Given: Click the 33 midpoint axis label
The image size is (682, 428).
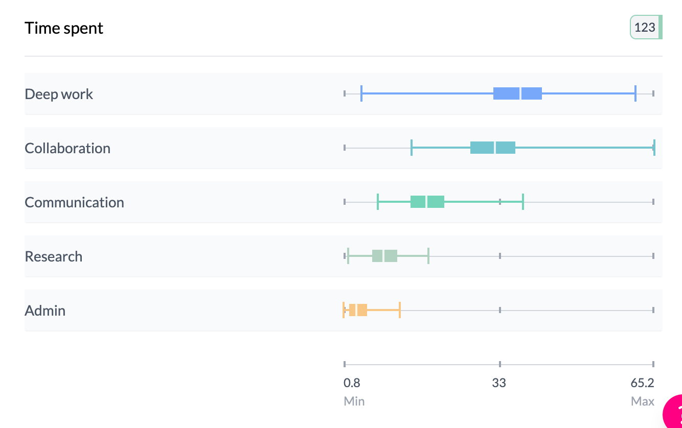Looking at the screenshot, I should pos(499,383).
